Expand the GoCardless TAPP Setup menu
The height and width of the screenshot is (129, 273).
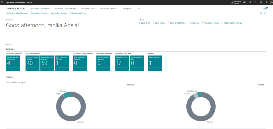pyautogui.click(x=40, y=8)
